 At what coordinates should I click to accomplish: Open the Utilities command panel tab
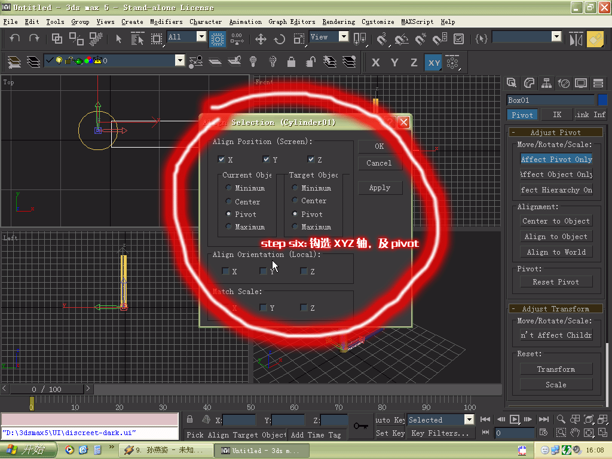click(598, 82)
